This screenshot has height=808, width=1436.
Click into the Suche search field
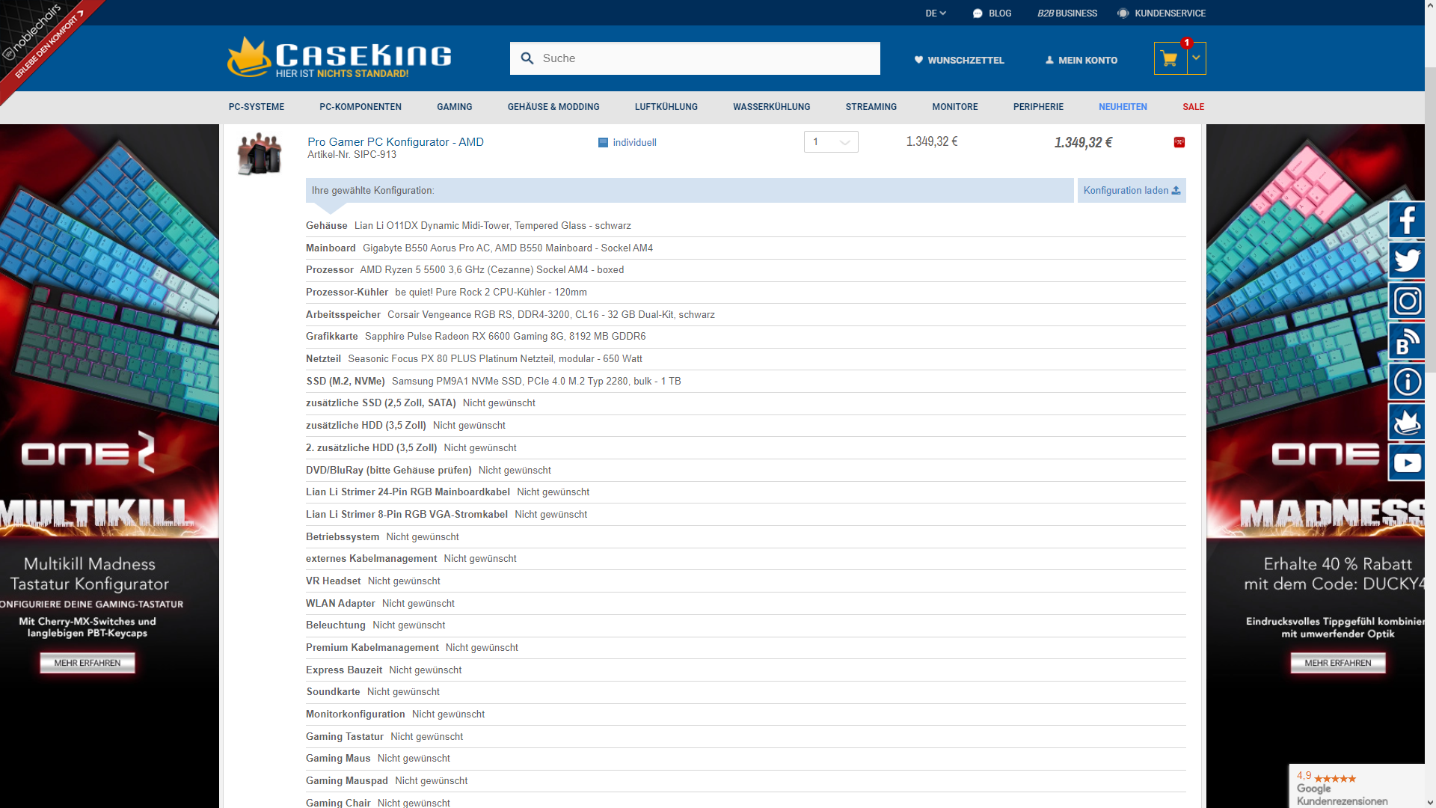[x=703, y=58]
